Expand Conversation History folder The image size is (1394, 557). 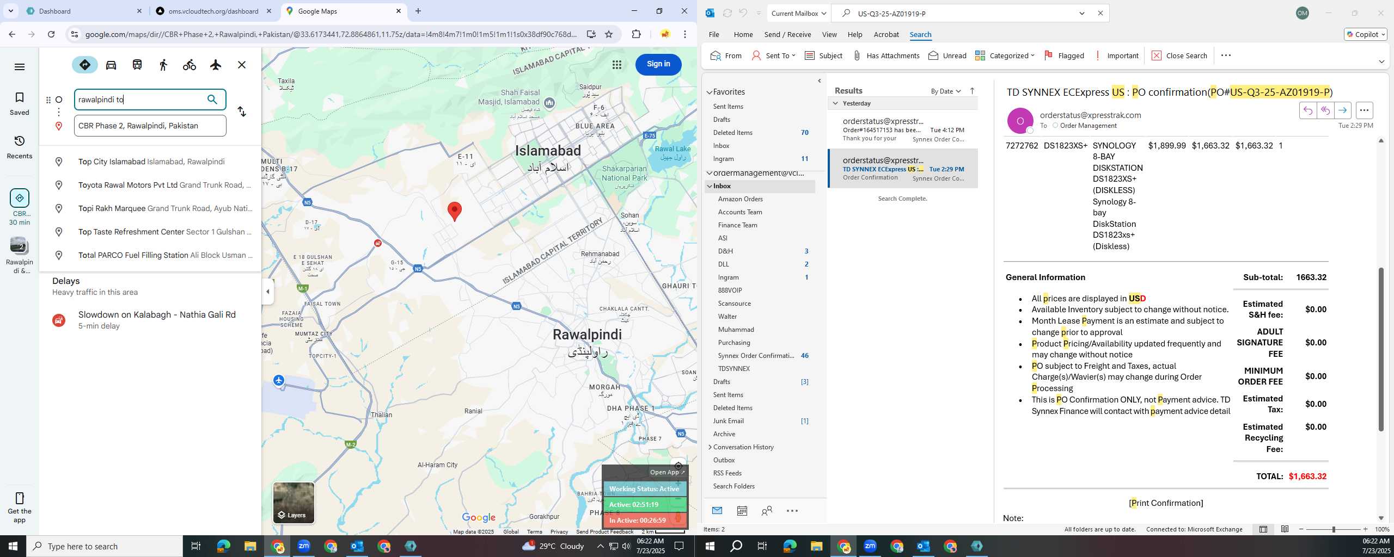710,447
